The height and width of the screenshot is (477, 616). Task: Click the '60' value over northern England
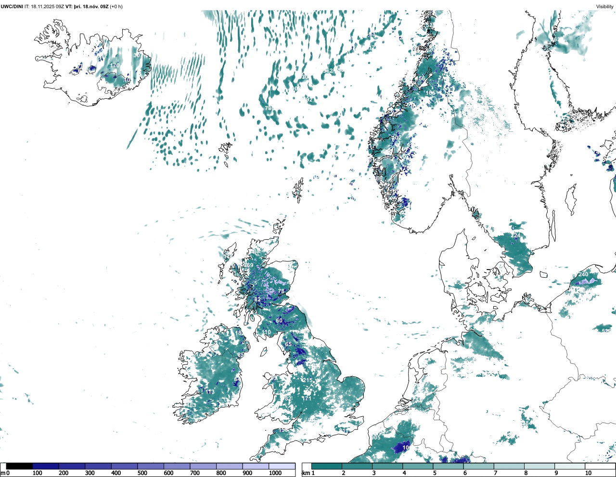pyautogui.click(x=279, y=321)
